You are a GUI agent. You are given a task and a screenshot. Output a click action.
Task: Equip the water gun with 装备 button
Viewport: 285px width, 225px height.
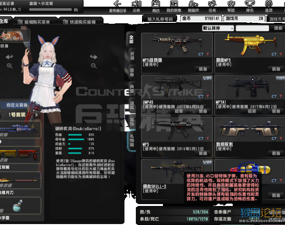pyautogui.click(x=276, y=196)
